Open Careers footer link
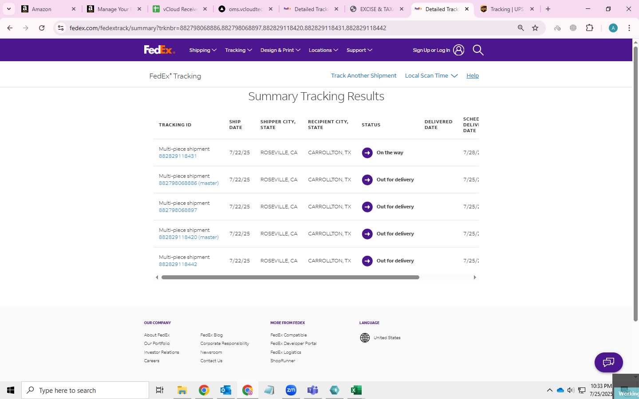 (x=151, y=361)
